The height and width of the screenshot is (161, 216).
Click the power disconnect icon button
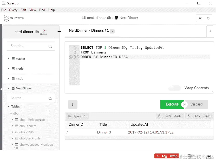point(208,18)
